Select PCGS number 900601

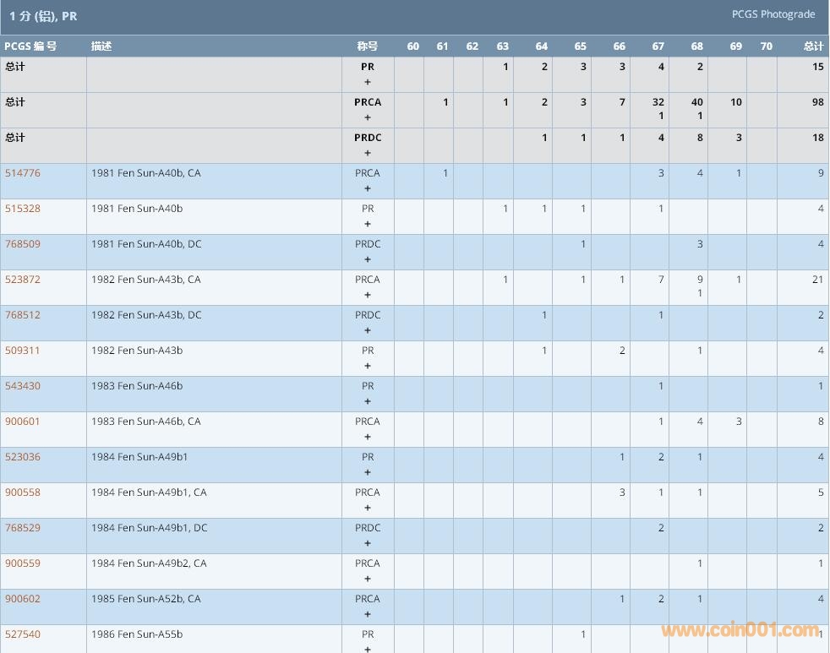click(x=23, y=422)
